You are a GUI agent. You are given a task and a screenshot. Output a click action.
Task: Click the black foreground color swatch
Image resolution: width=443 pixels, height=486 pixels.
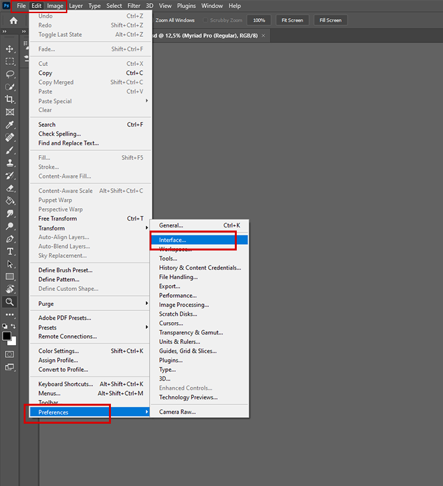[x=6, y=336]
